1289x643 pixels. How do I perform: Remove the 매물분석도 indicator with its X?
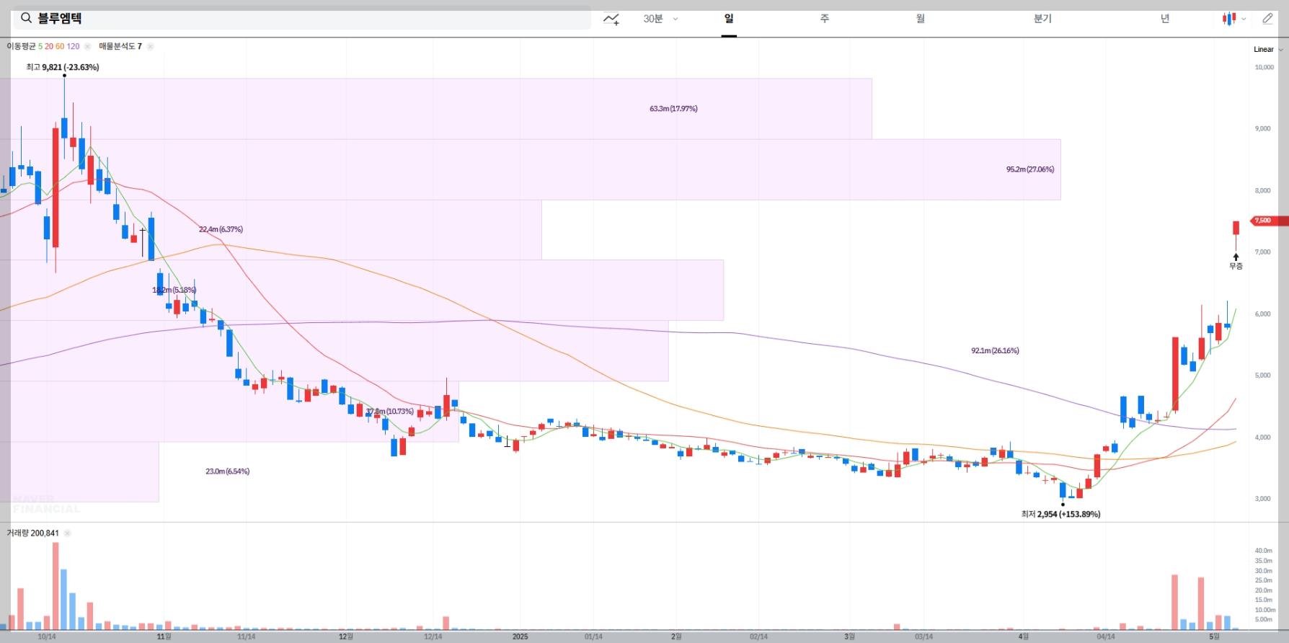pyautogui.click(x=150, y=46)
